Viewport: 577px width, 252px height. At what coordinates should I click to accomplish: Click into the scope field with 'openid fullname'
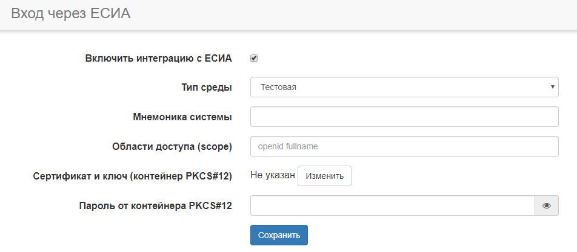pyautogui.click(x=404, y=146)
